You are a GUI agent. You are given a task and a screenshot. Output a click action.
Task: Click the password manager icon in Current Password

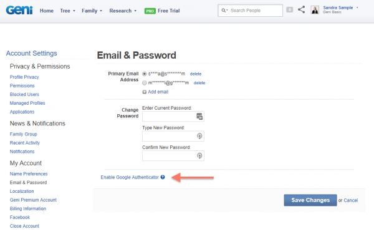199,117
